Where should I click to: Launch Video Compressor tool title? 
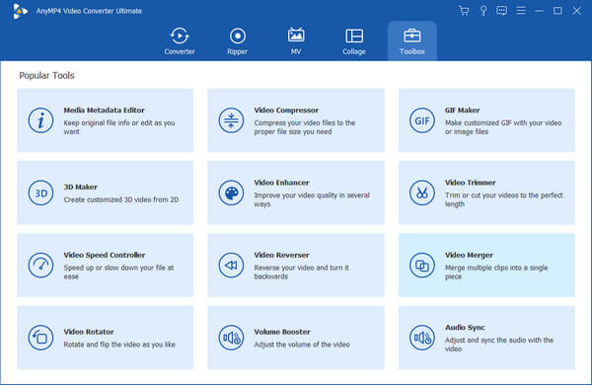point(286,111)
